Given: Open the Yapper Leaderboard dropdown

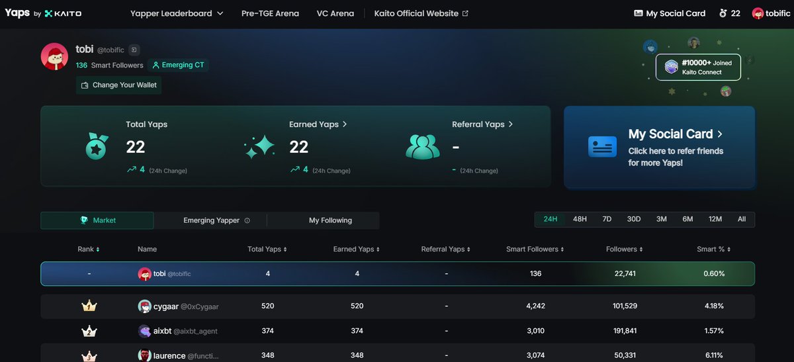Looking at the screenshot, I should [177, 13].
